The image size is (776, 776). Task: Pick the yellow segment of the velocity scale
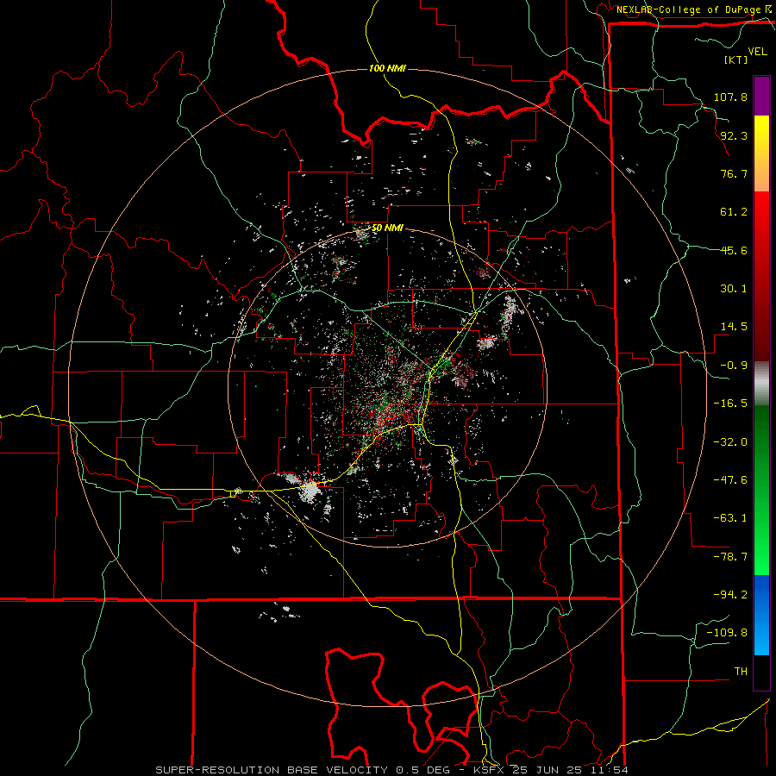[761, 136]
